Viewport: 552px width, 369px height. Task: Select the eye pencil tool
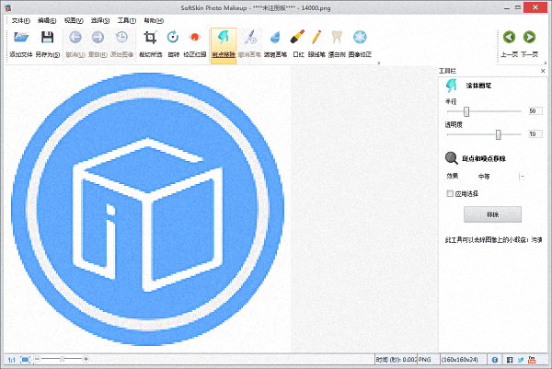(x=316, y=39)
